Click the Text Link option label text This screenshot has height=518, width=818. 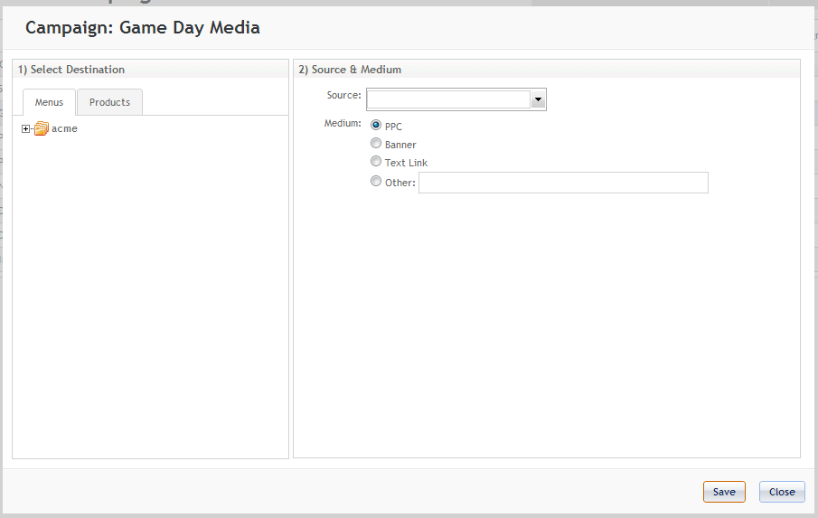tap(406, 163)
